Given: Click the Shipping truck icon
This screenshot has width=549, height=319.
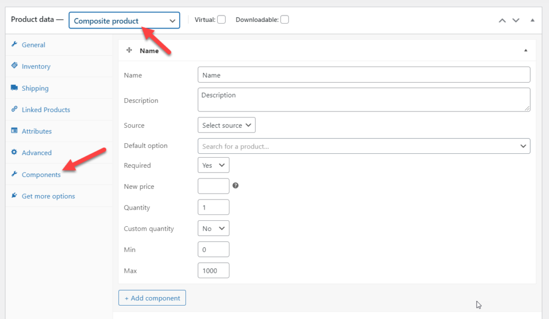Looking at the screenshot, I should (14, 87).
